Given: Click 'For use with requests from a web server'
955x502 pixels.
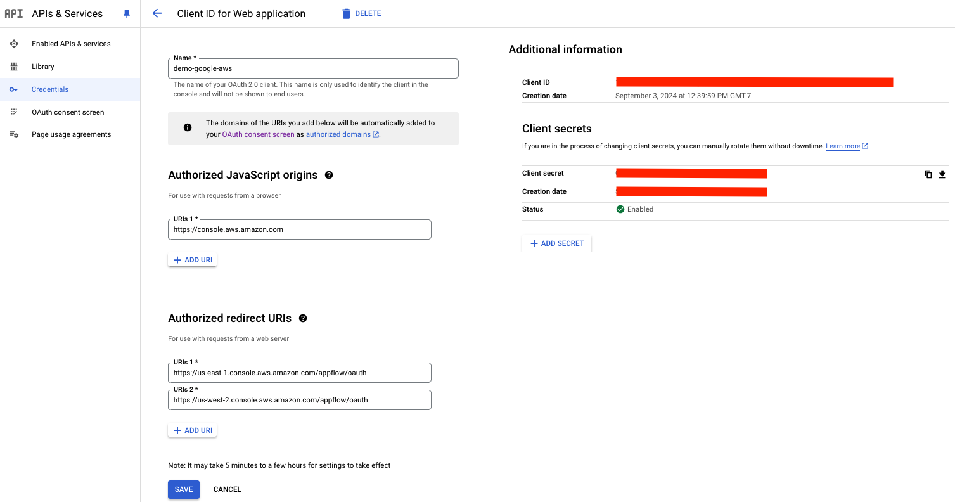Looking at the screenshot, I should point(229,338).
